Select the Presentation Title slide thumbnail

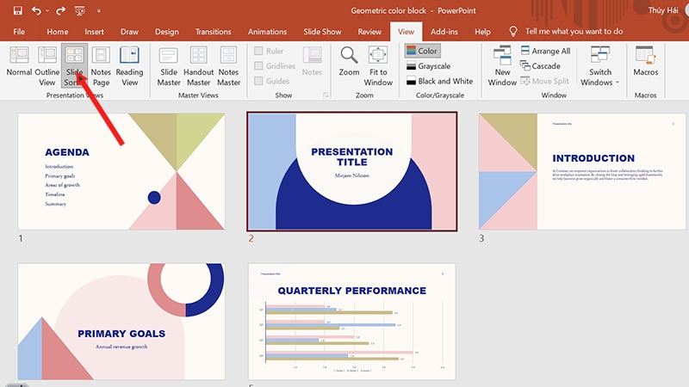[352, 171]
